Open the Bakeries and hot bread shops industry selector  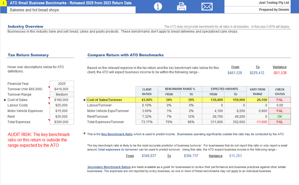tap(72, 10)
